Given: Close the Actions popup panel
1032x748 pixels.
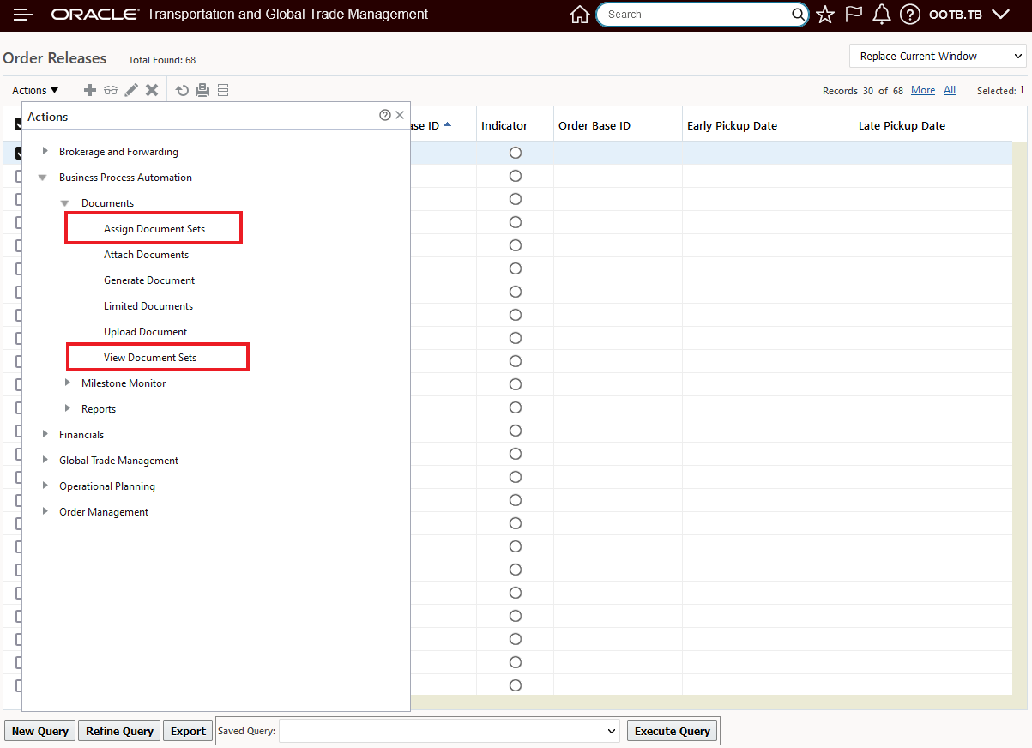Looking at the screenshot, I should coord(400,115).
